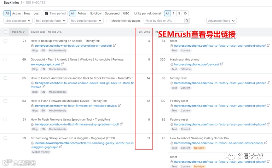Screen dimensions: 272x168
Task: Click internal links value 320
Action: pos(163,59)
